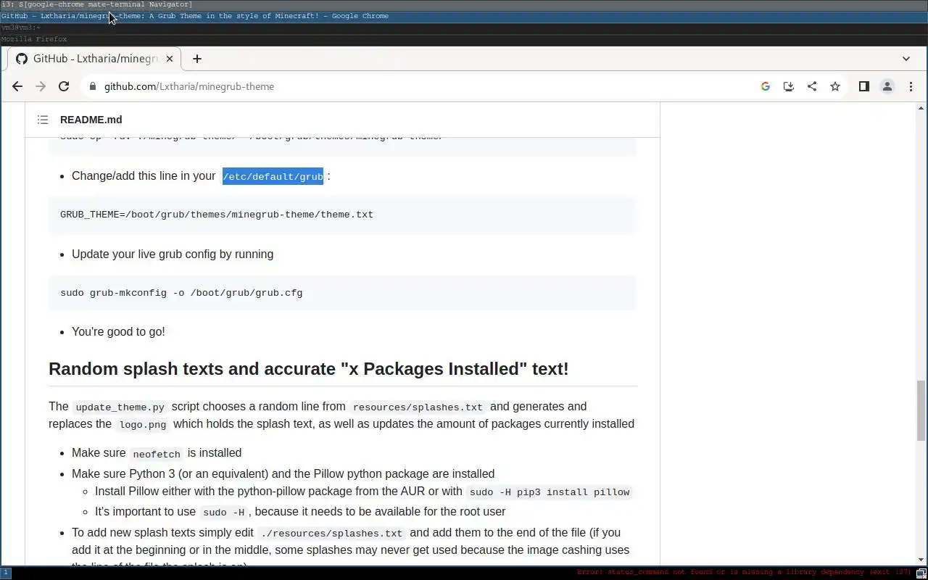Screen dimensions: 928x580
Task: Click the page vertical scrollbar thumb
Action: [x=921, y=410]
